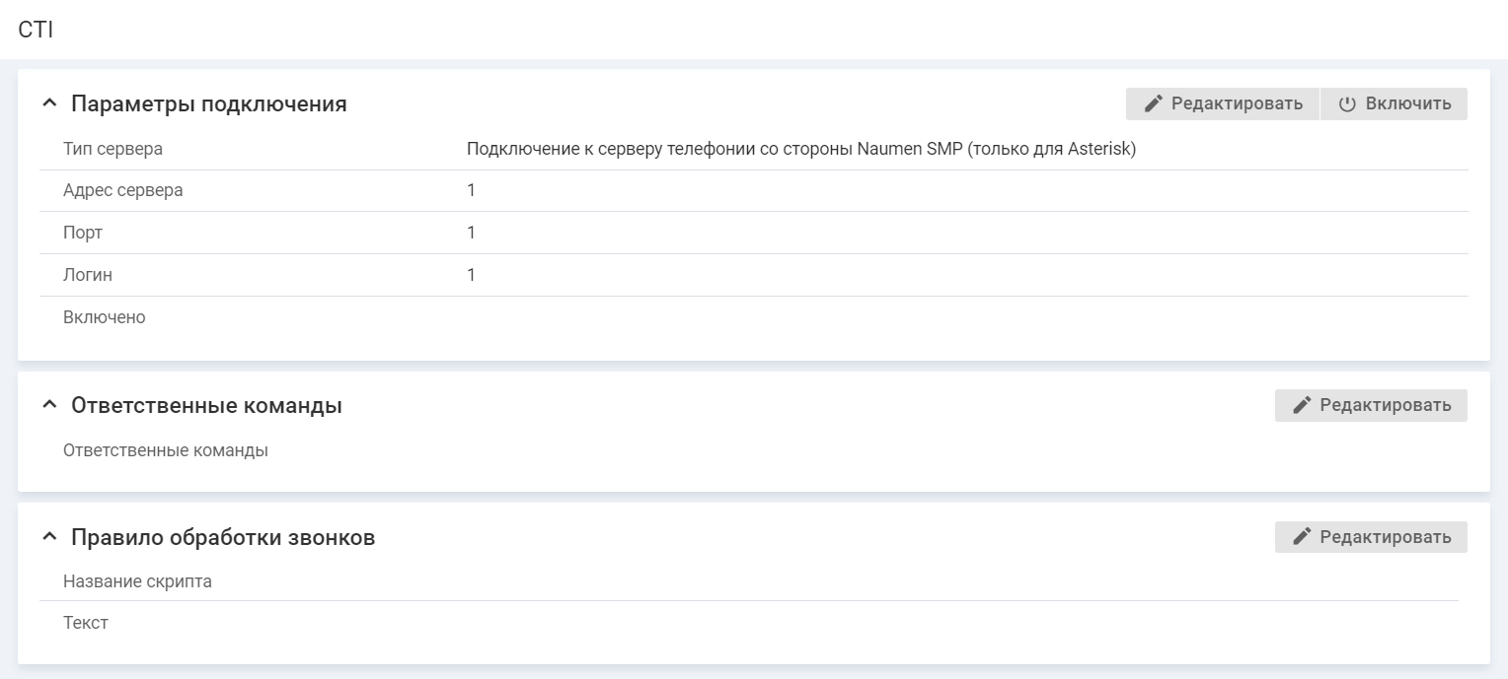Click the Включено row label
The height and width of the screenshot is (679, 1508).
point(104,317)
